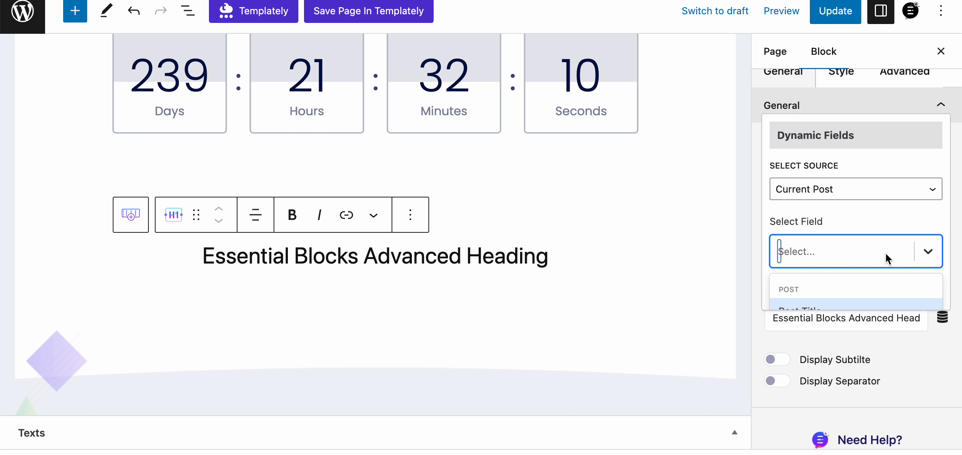Toggle Display Separator switch

(775, 380)
